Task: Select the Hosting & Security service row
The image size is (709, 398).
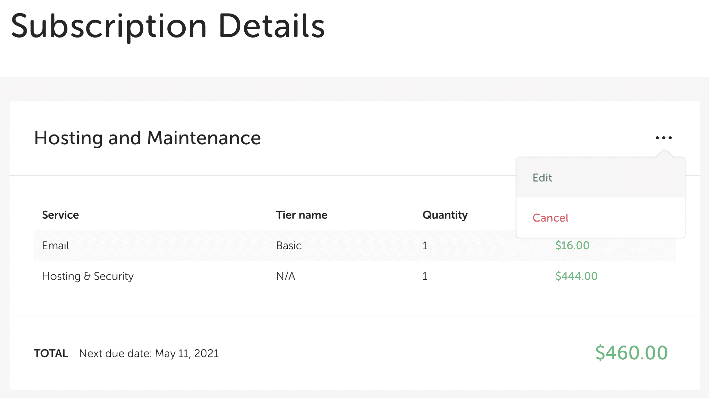Action: [88, 276]
